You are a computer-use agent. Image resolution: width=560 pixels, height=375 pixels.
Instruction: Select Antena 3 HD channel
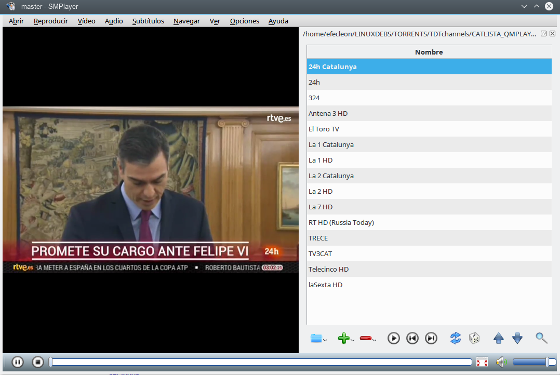point(429,114)
